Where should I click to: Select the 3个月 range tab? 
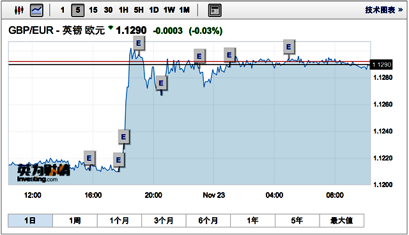(164, 221)
